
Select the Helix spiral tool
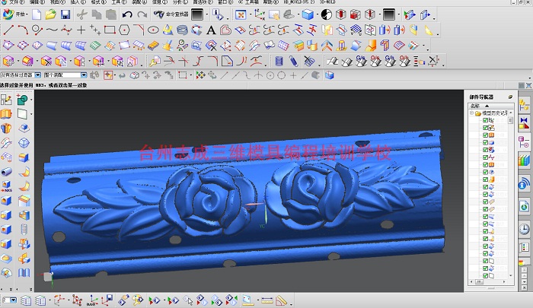coord(182,30)
